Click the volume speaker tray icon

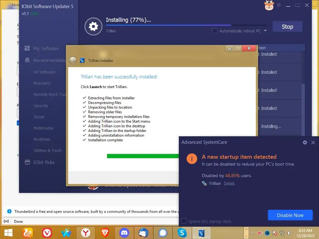pyautogui.click(x=289, y=233)
